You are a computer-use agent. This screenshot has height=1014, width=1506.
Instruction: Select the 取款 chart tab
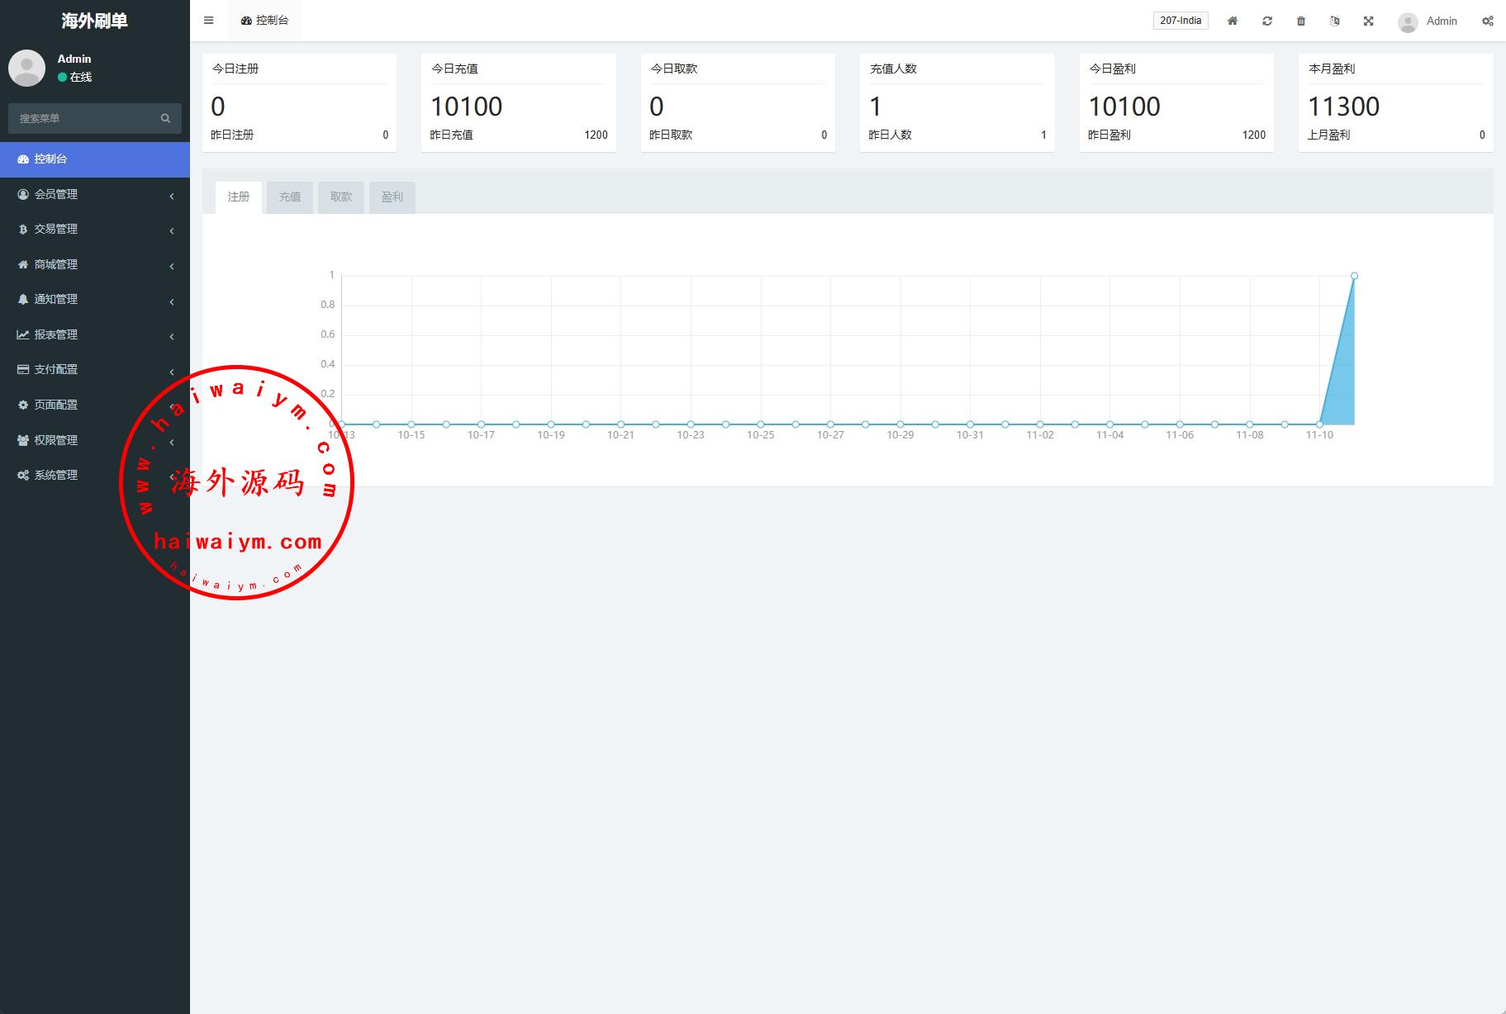click(x=340, y=197)
